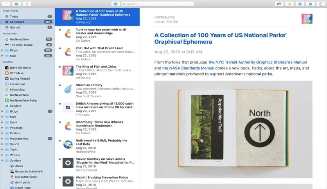Click star icon beside WebKit Tracking Prevention Policy
The height and width of the screenshot is (189, 327).
pyautogui.click(x=68, y=181)
